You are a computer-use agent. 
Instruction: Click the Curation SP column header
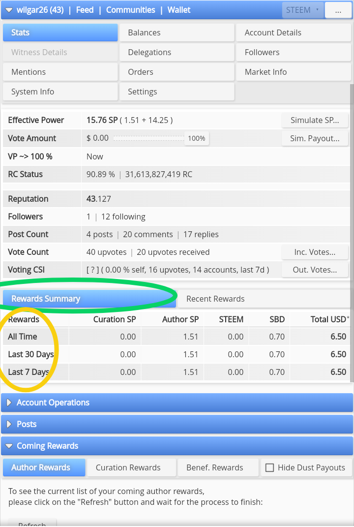coord(115,319)
